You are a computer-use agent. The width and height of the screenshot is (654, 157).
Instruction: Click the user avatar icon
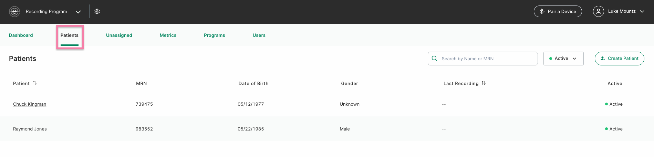click(x=598, y=11)
